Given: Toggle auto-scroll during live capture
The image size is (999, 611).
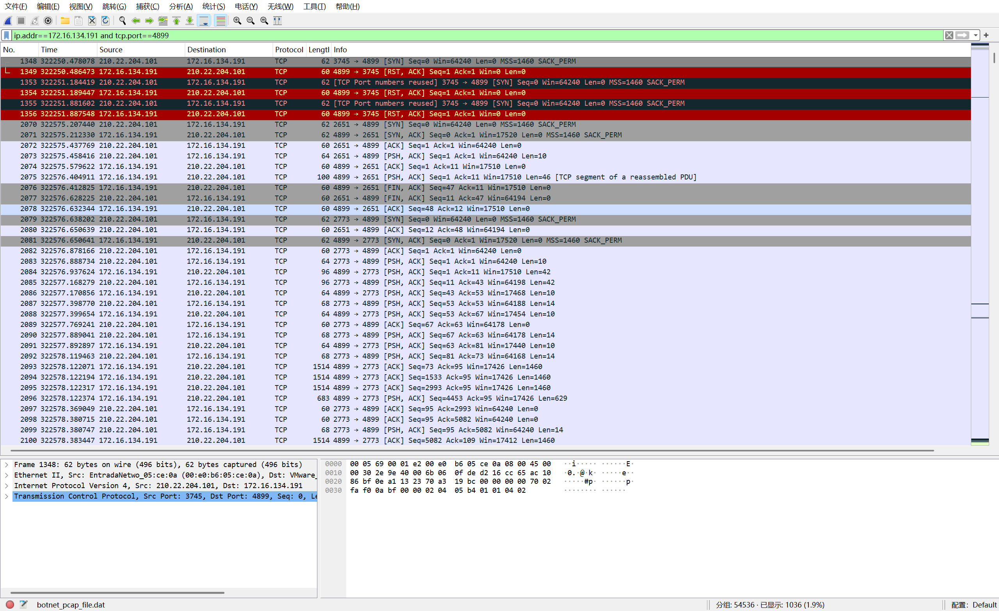Looking at the screenshot, I should tap(204, 21).
